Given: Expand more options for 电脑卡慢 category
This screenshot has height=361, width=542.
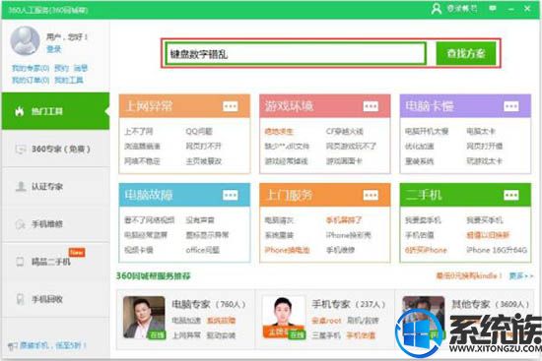Looking at the screenshot, I should pos(510,106).
